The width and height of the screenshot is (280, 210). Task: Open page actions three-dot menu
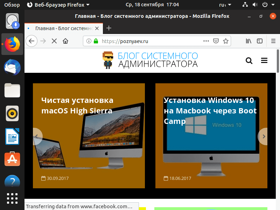coord(206,41)
